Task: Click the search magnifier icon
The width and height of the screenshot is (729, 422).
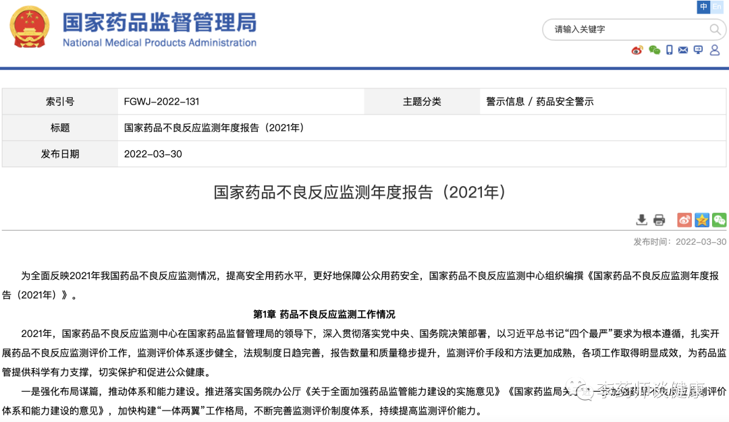Action: 715,30
